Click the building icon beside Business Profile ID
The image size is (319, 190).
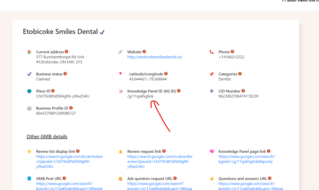(29, 108)
